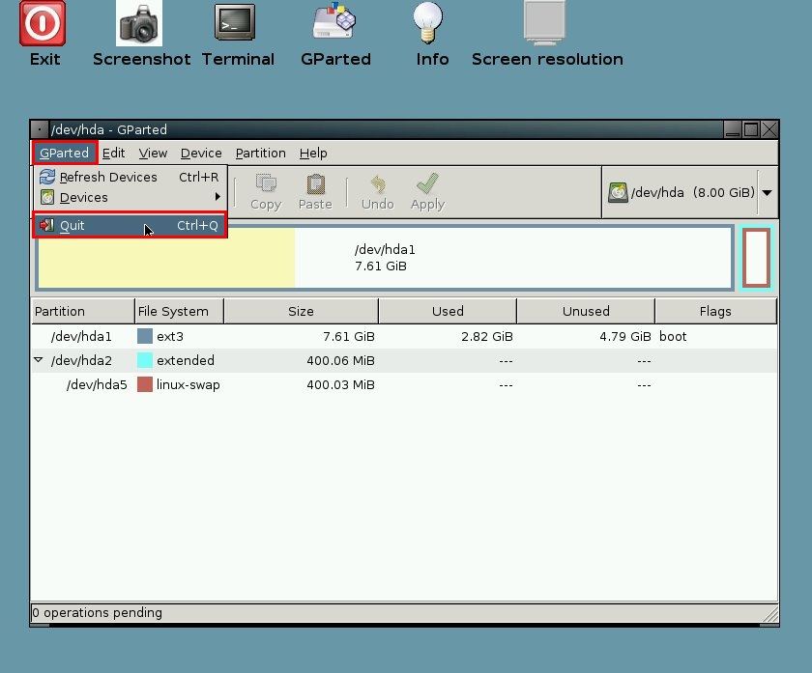Sort by the Size column header
Viewport: 812px width, 673px height.
pyautogui.click(x=301, y=311)
